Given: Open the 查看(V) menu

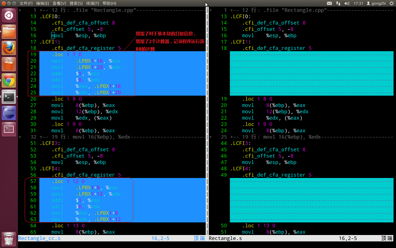Looking at the screenshot, I should [x=59, y=3].
